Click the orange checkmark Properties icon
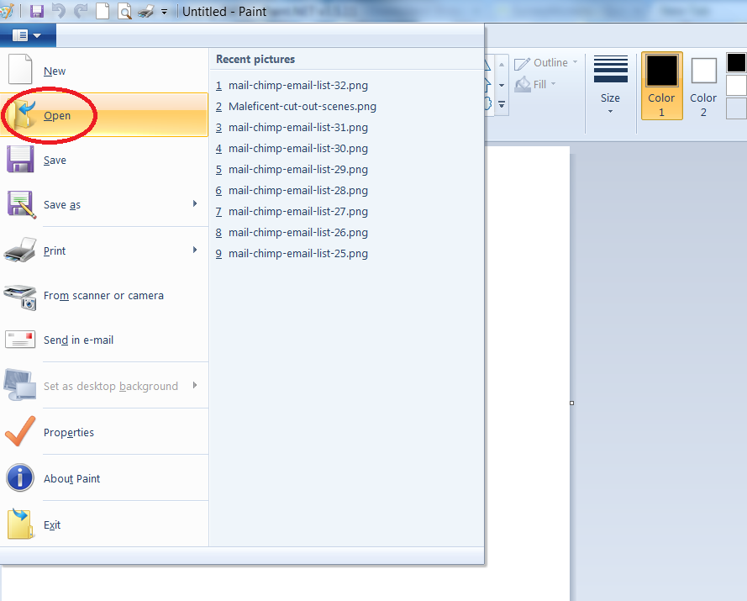747x601 pixels. 20,432
